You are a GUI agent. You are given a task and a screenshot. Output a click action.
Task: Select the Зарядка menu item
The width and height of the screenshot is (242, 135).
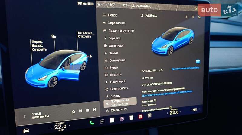click(x=112, y=38)
